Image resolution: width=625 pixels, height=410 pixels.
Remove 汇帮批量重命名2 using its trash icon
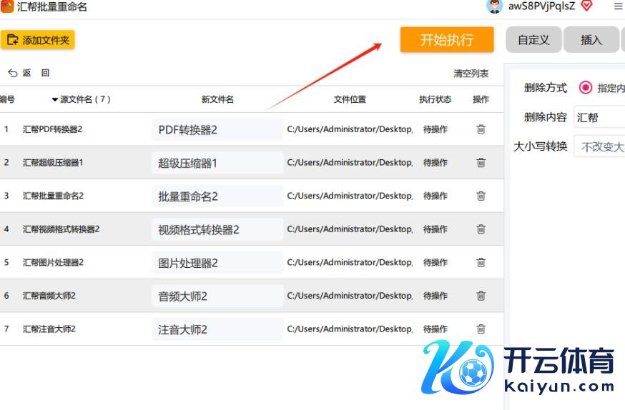coord(481,196)
